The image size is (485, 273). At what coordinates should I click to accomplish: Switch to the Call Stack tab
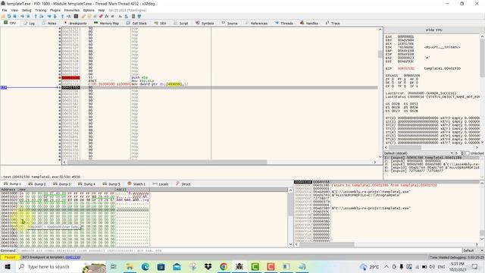click(x=136, y=24)
